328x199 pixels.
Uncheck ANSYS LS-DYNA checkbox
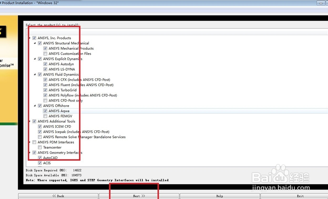45,69
